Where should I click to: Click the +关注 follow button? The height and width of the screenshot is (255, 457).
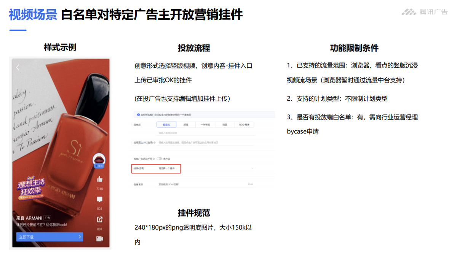click(99, 166)
